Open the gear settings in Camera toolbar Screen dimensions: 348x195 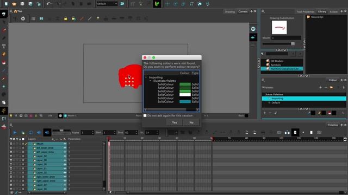click(x=23, y=18)
